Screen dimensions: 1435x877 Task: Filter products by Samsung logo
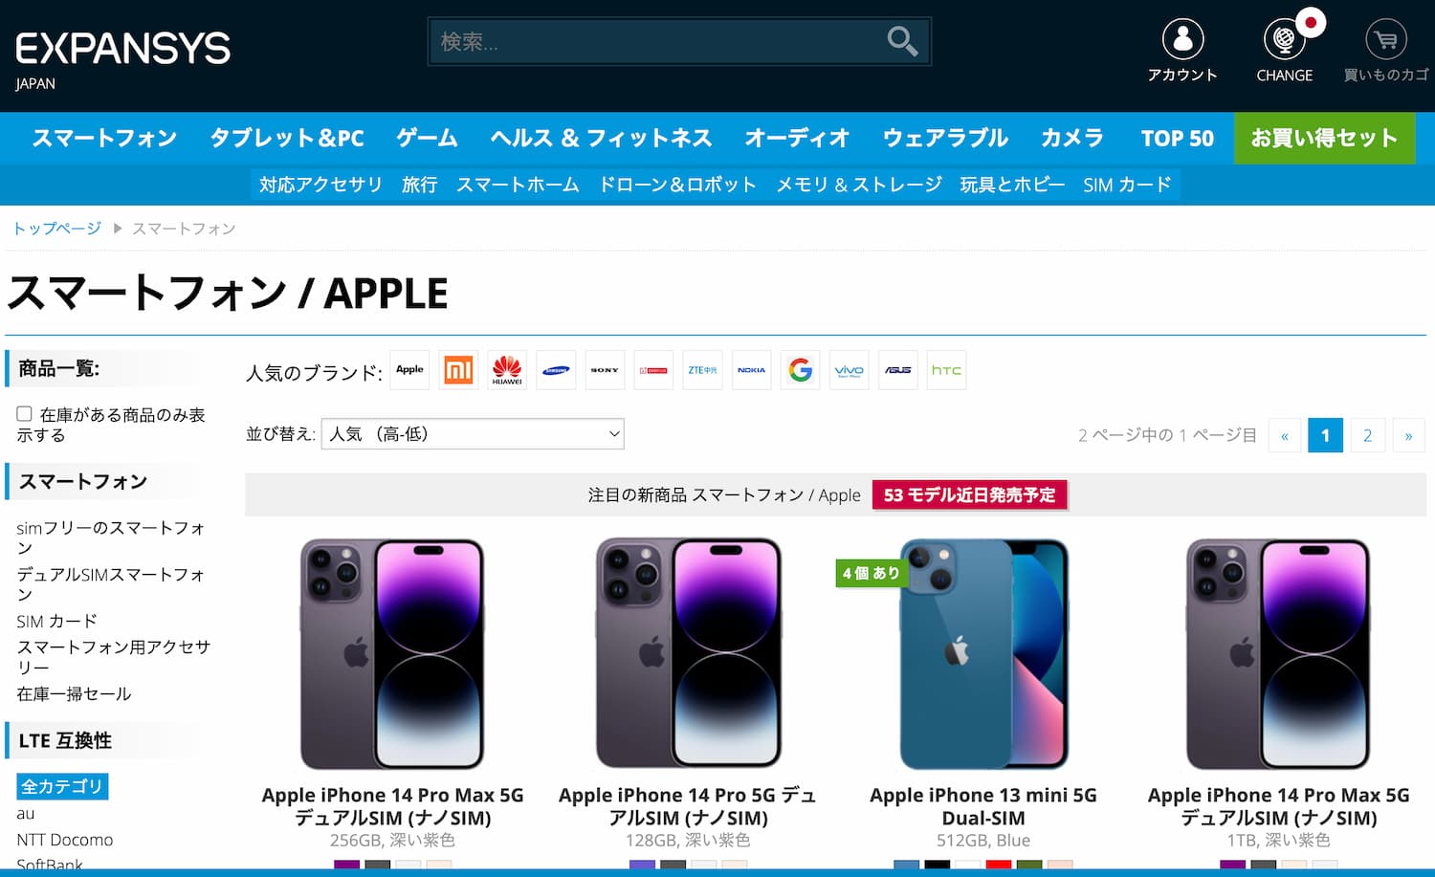click(556, 370)
